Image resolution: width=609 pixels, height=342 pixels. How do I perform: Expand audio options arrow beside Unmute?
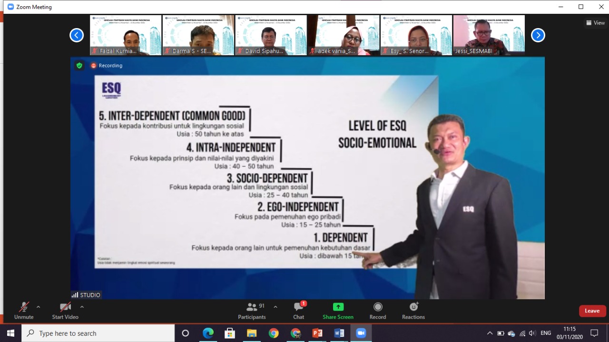39,307
